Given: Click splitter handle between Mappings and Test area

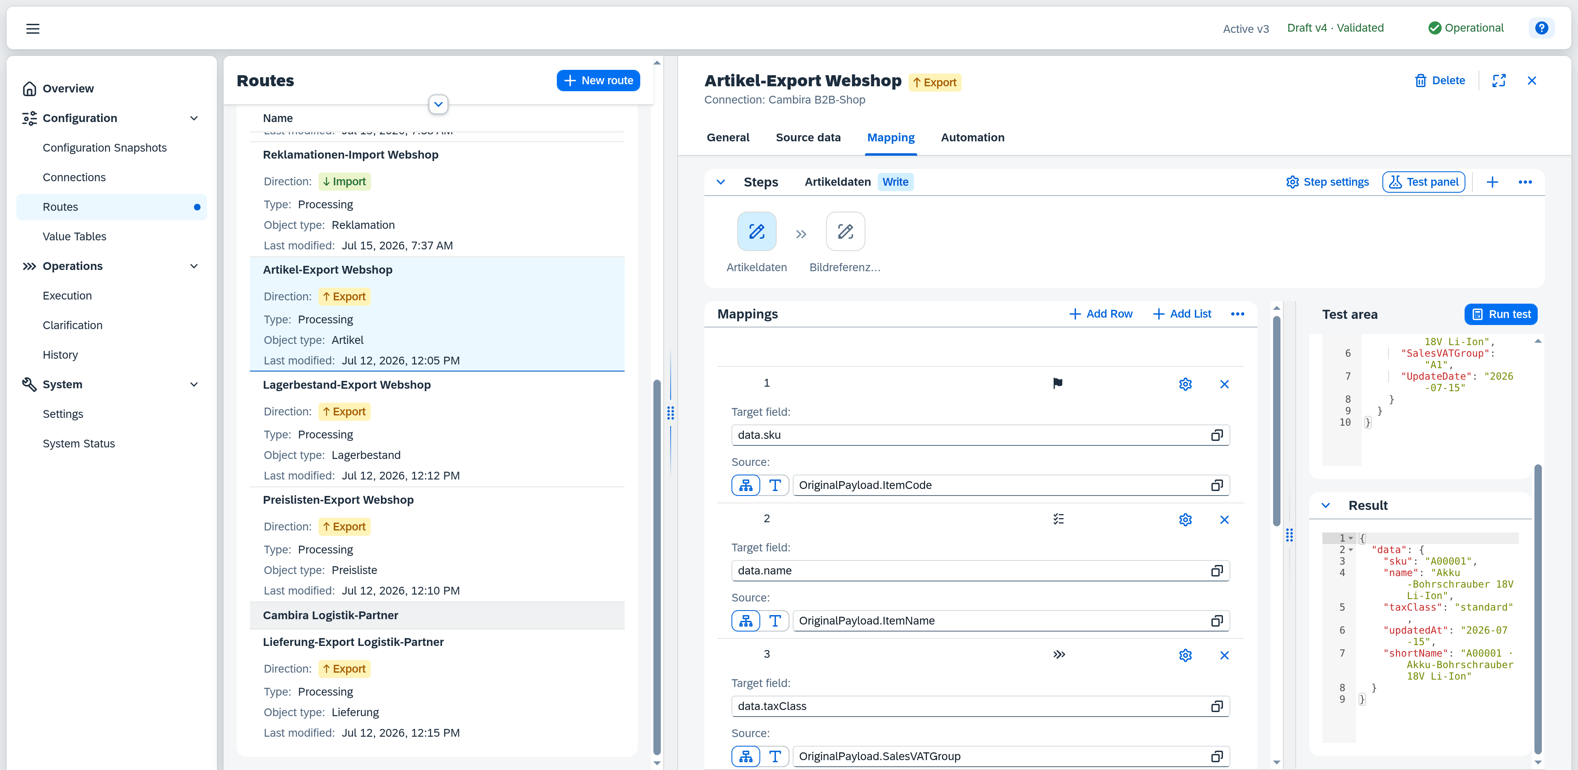Looking at the screenshot, I should [x=1289, y=535].
